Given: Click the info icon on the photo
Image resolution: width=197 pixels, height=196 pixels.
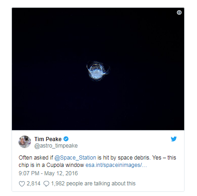Looking at the screenshot, I should click(179, 12).
